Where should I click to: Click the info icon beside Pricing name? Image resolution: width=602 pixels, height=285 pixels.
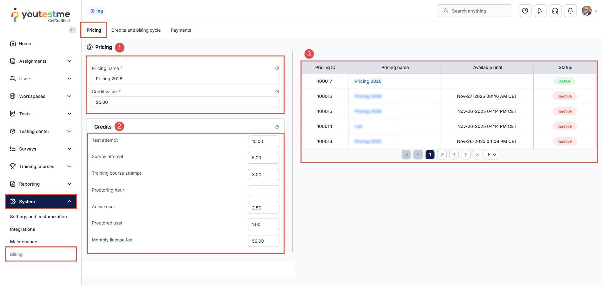[277, 68]
